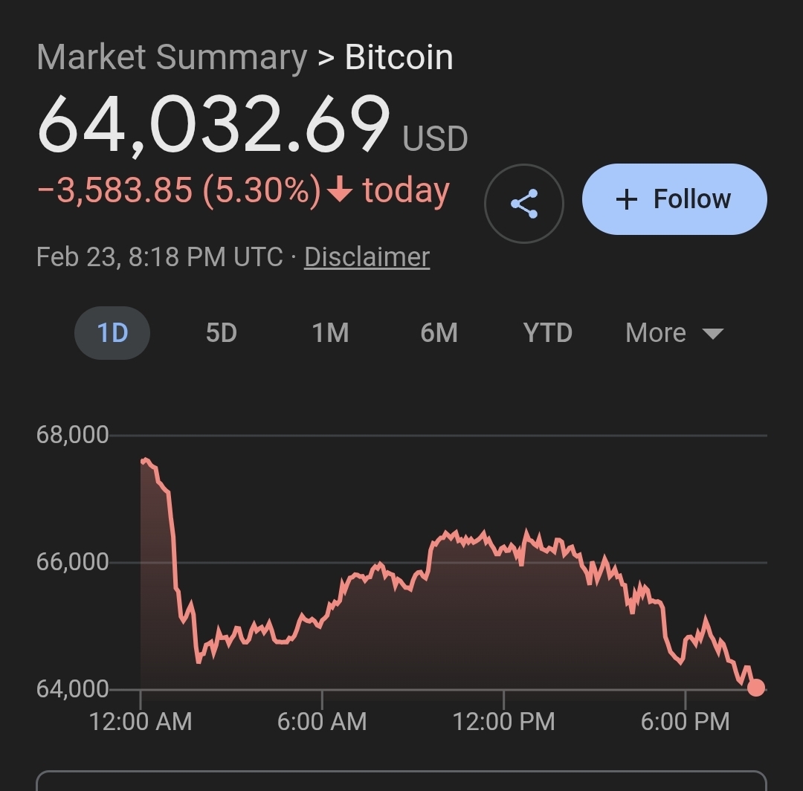Switch to the 5D tab
This screenshot has width=803, height=791.
220,333
